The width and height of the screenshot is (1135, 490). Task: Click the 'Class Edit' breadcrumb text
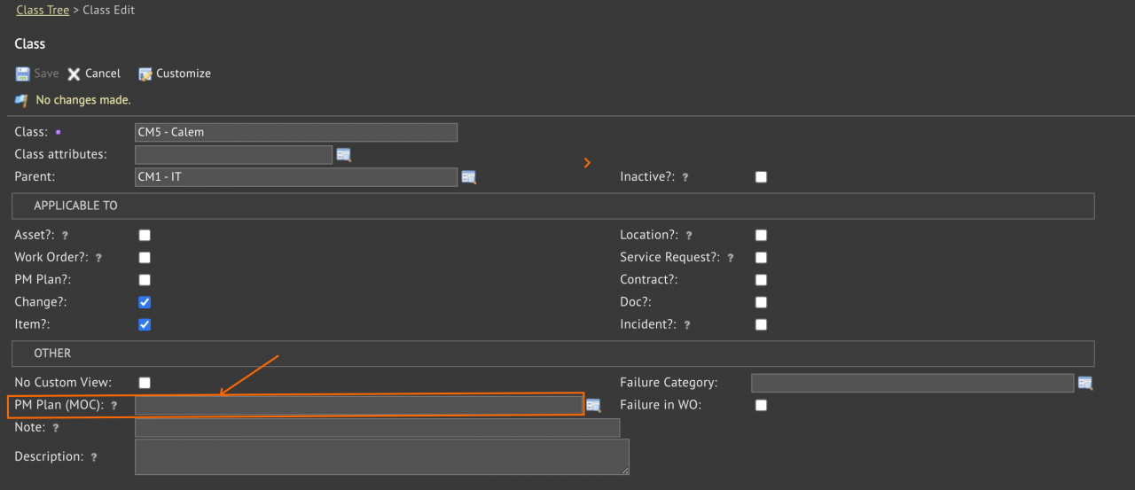coord(109,11)
